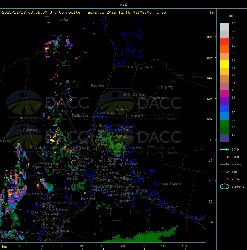Click the 'Ugarteche' map label

73,189
